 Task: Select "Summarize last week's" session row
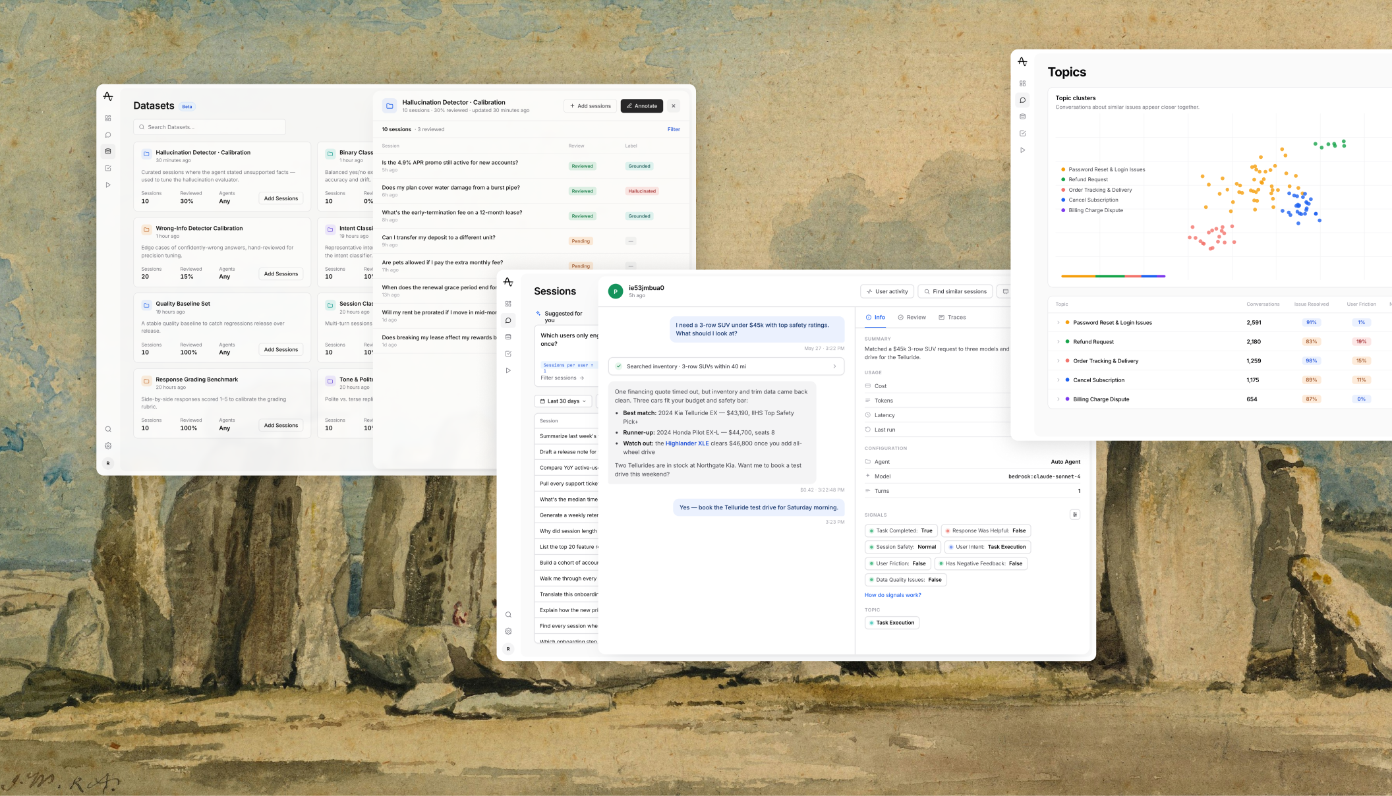click(567, 436)
